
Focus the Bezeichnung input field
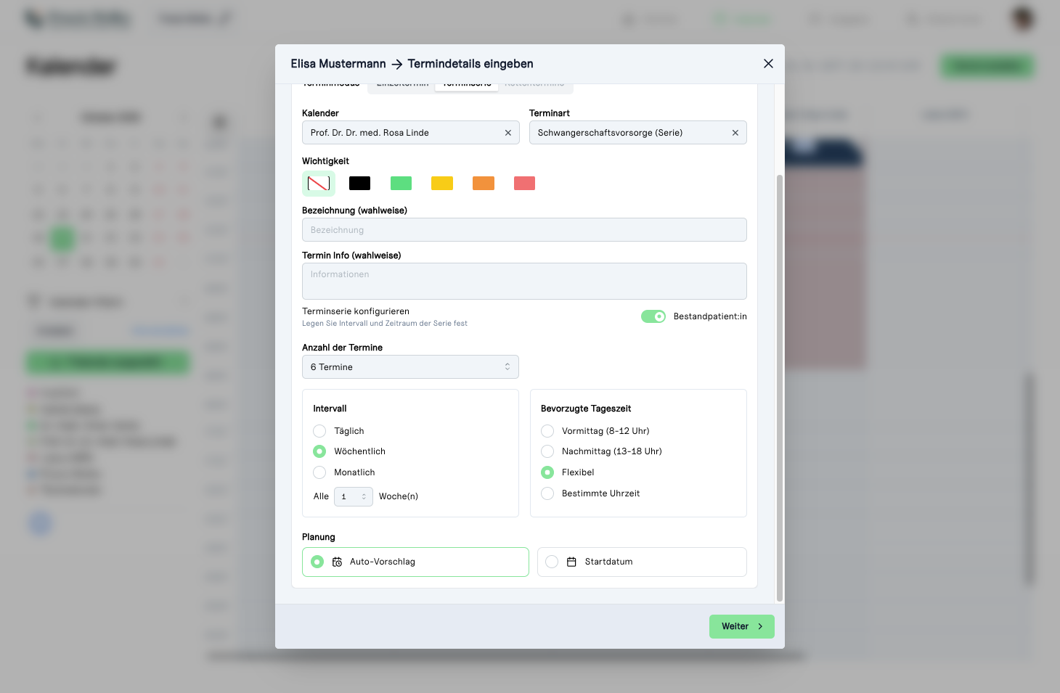(524, 230)
